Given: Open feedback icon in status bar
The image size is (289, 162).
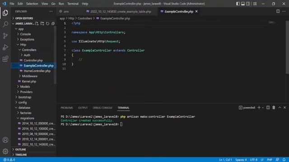Looking at the screenshot, I should point(277,160).
